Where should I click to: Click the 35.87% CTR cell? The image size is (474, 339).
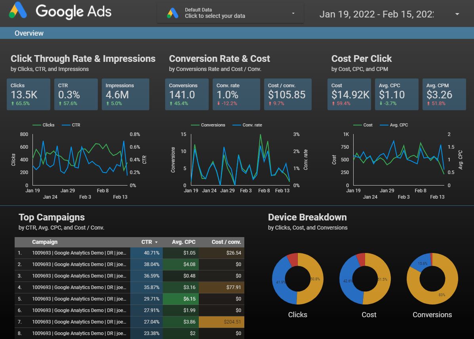[x=147, y=287]
